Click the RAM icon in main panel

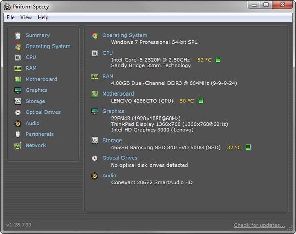coord(95,76)
